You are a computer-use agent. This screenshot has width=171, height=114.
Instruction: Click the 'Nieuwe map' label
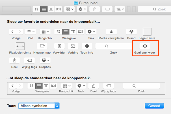pos(42,53)
